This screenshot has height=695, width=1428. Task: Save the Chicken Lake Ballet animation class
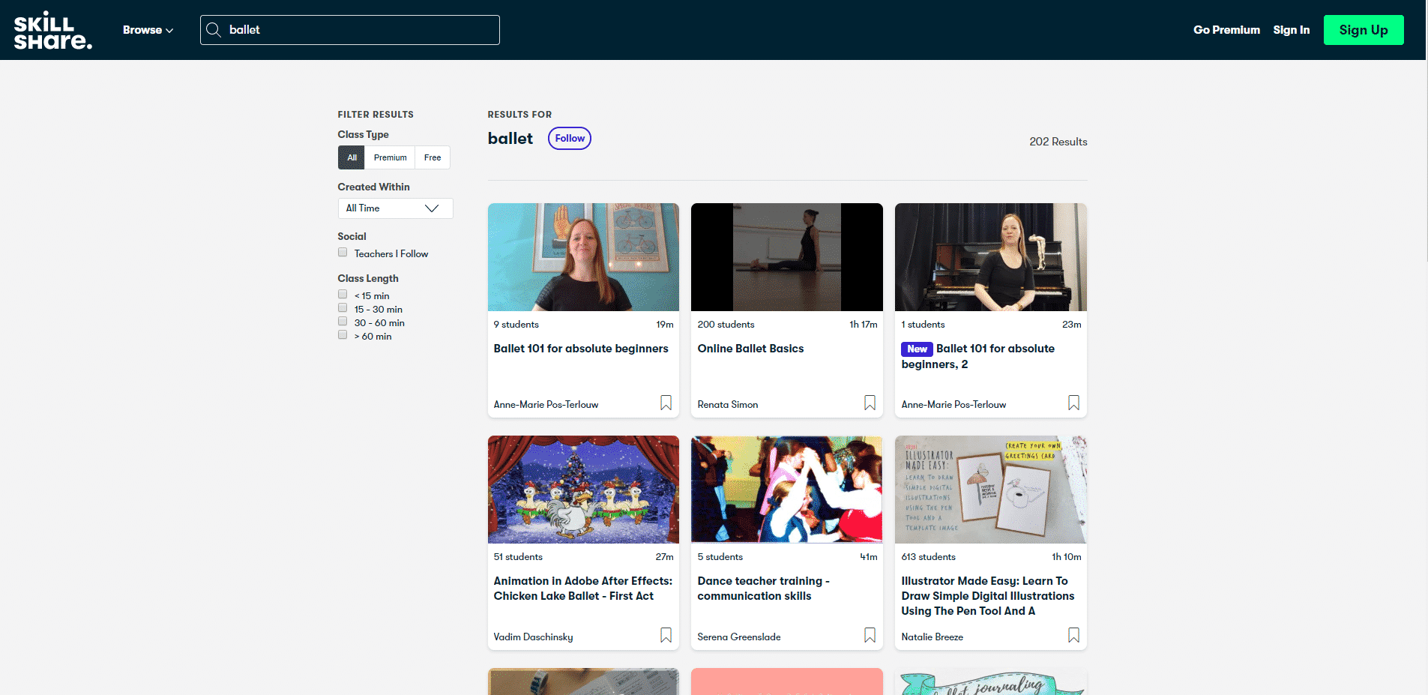coord(666,636)
